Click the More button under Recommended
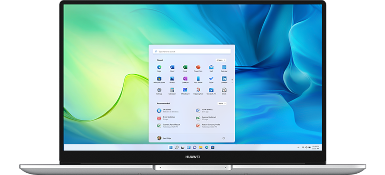The image size is (385, 175). (x=222, y=104)
